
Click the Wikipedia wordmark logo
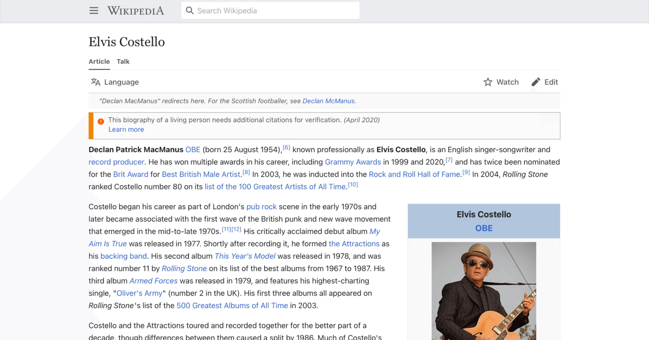point(135,10)
